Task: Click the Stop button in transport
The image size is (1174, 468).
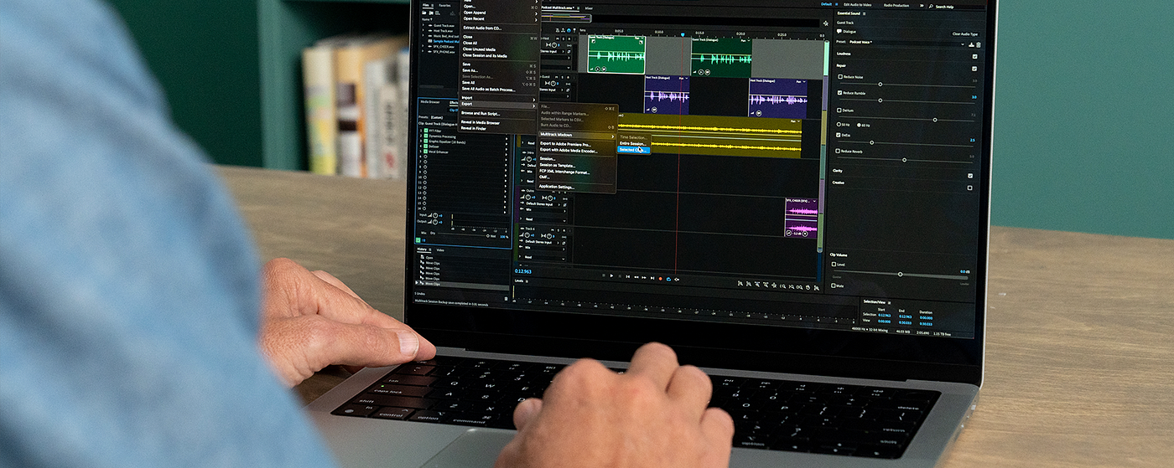Action: tap(603, 275)
